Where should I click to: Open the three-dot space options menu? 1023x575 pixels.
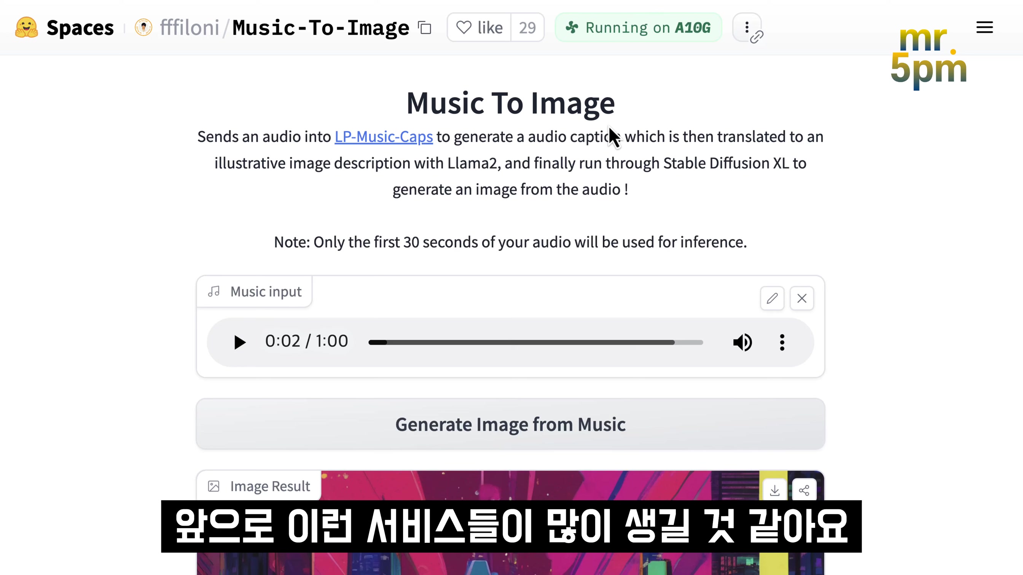pyautogui.click(x=747, y=27)
